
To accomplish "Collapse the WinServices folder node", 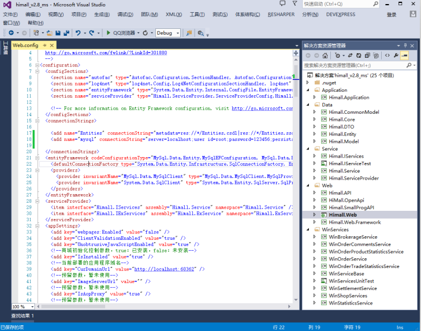I will [308, 229].
